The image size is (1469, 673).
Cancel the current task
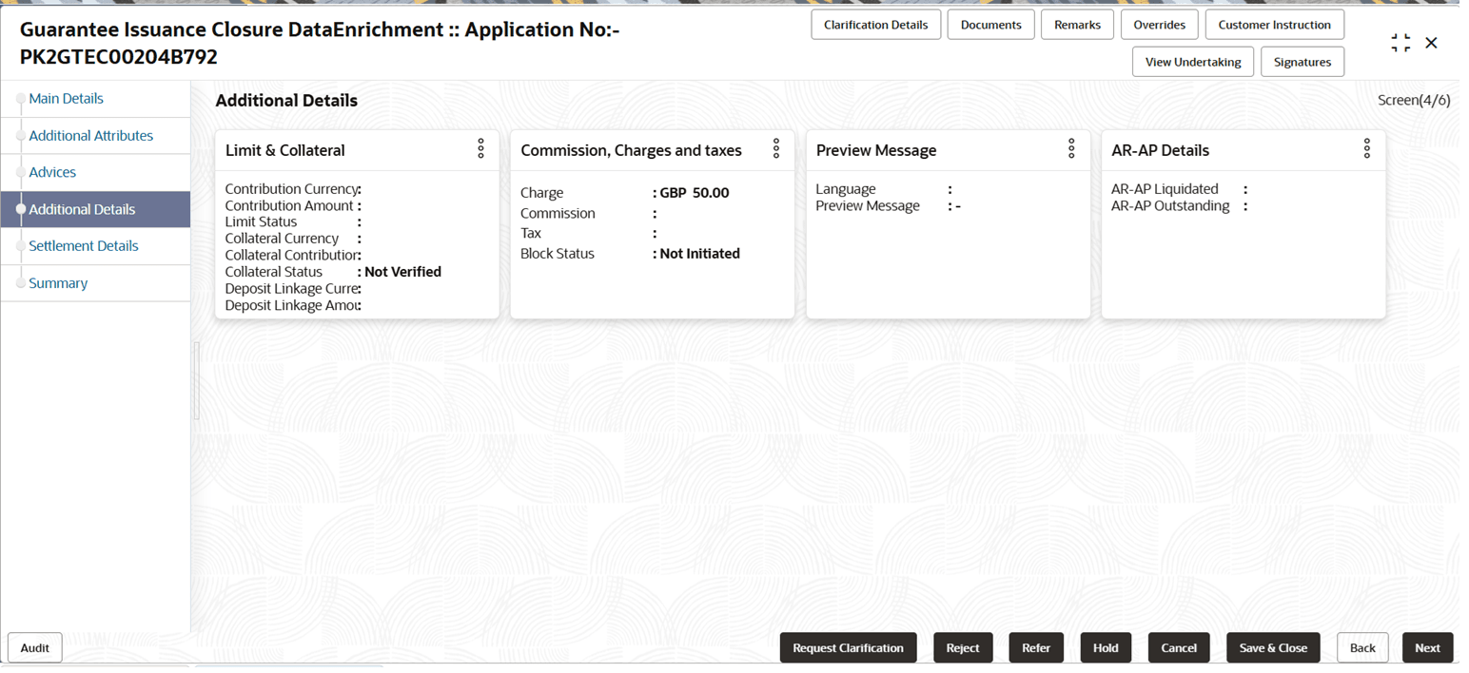pyautogui.click(x=1179, y=647)
